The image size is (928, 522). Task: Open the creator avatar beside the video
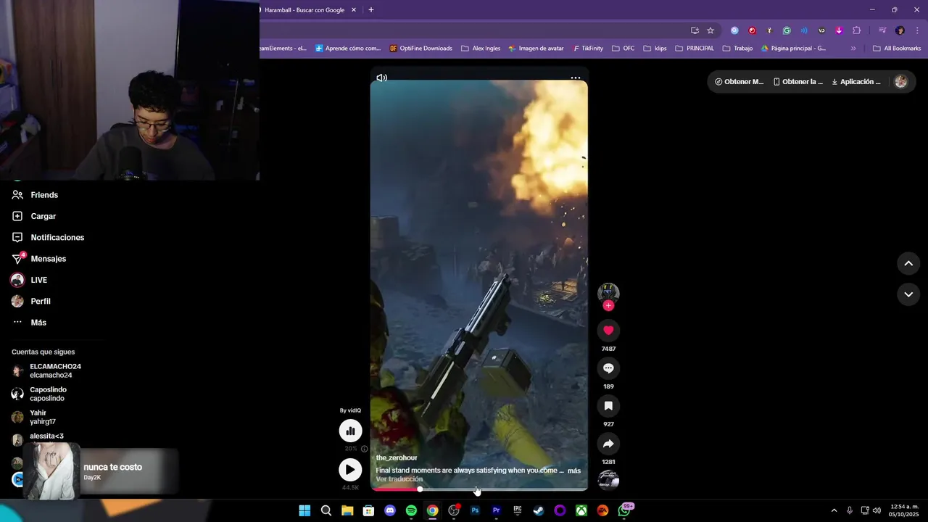pyautogui.click(x=608, y=293)
